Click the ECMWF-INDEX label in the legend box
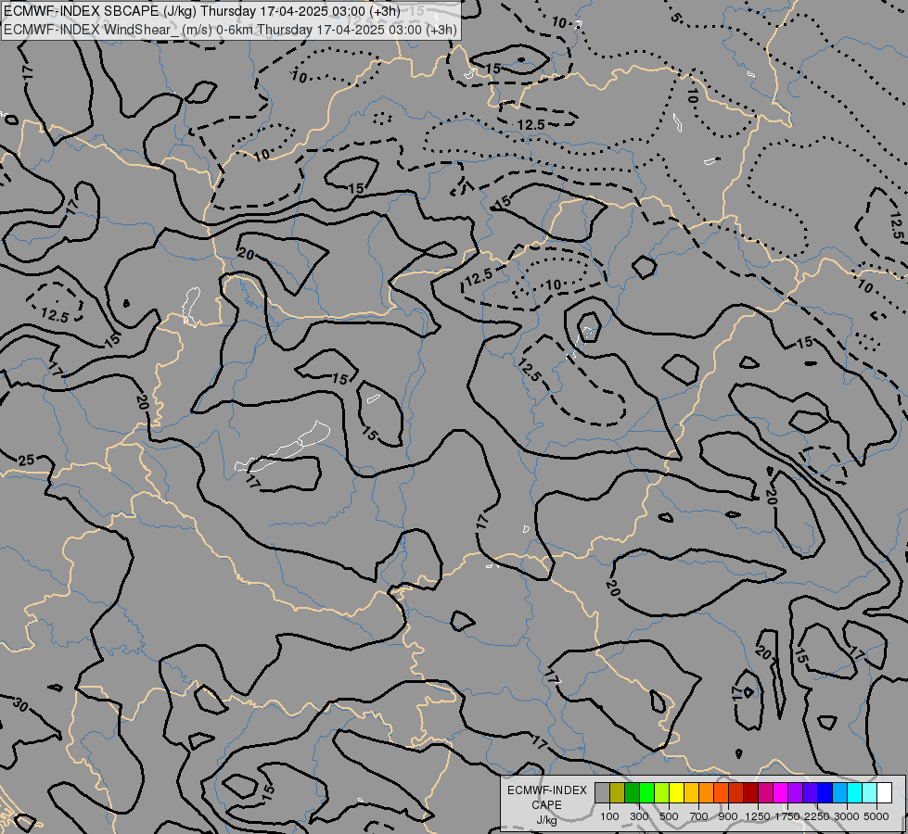This screenshot has height=834, width=908. [x=546, y=790]
